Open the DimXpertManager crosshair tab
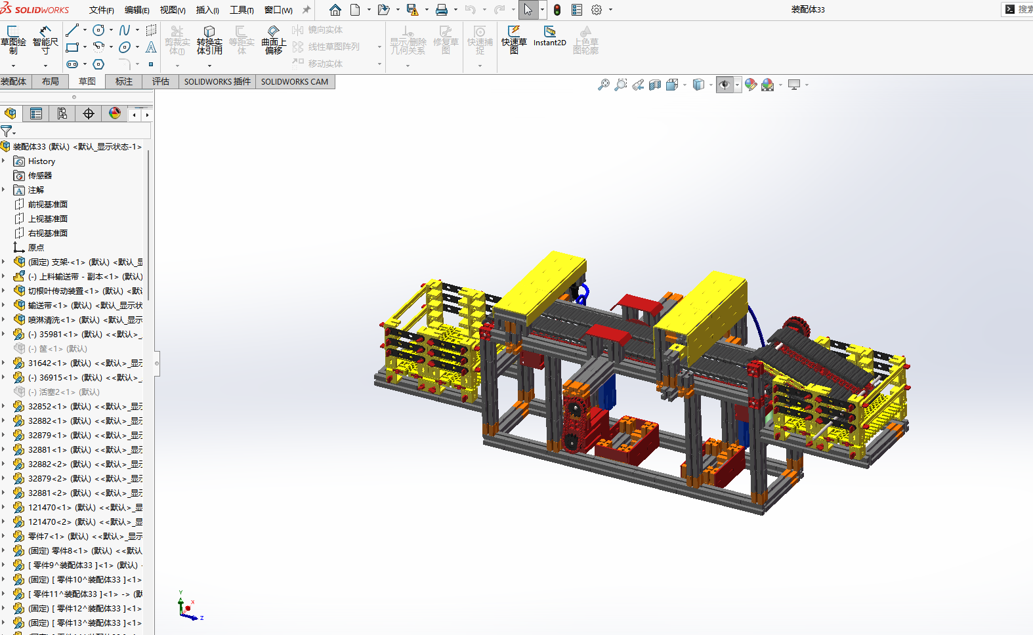This screenshot has height=635, width=1033. 89,113
